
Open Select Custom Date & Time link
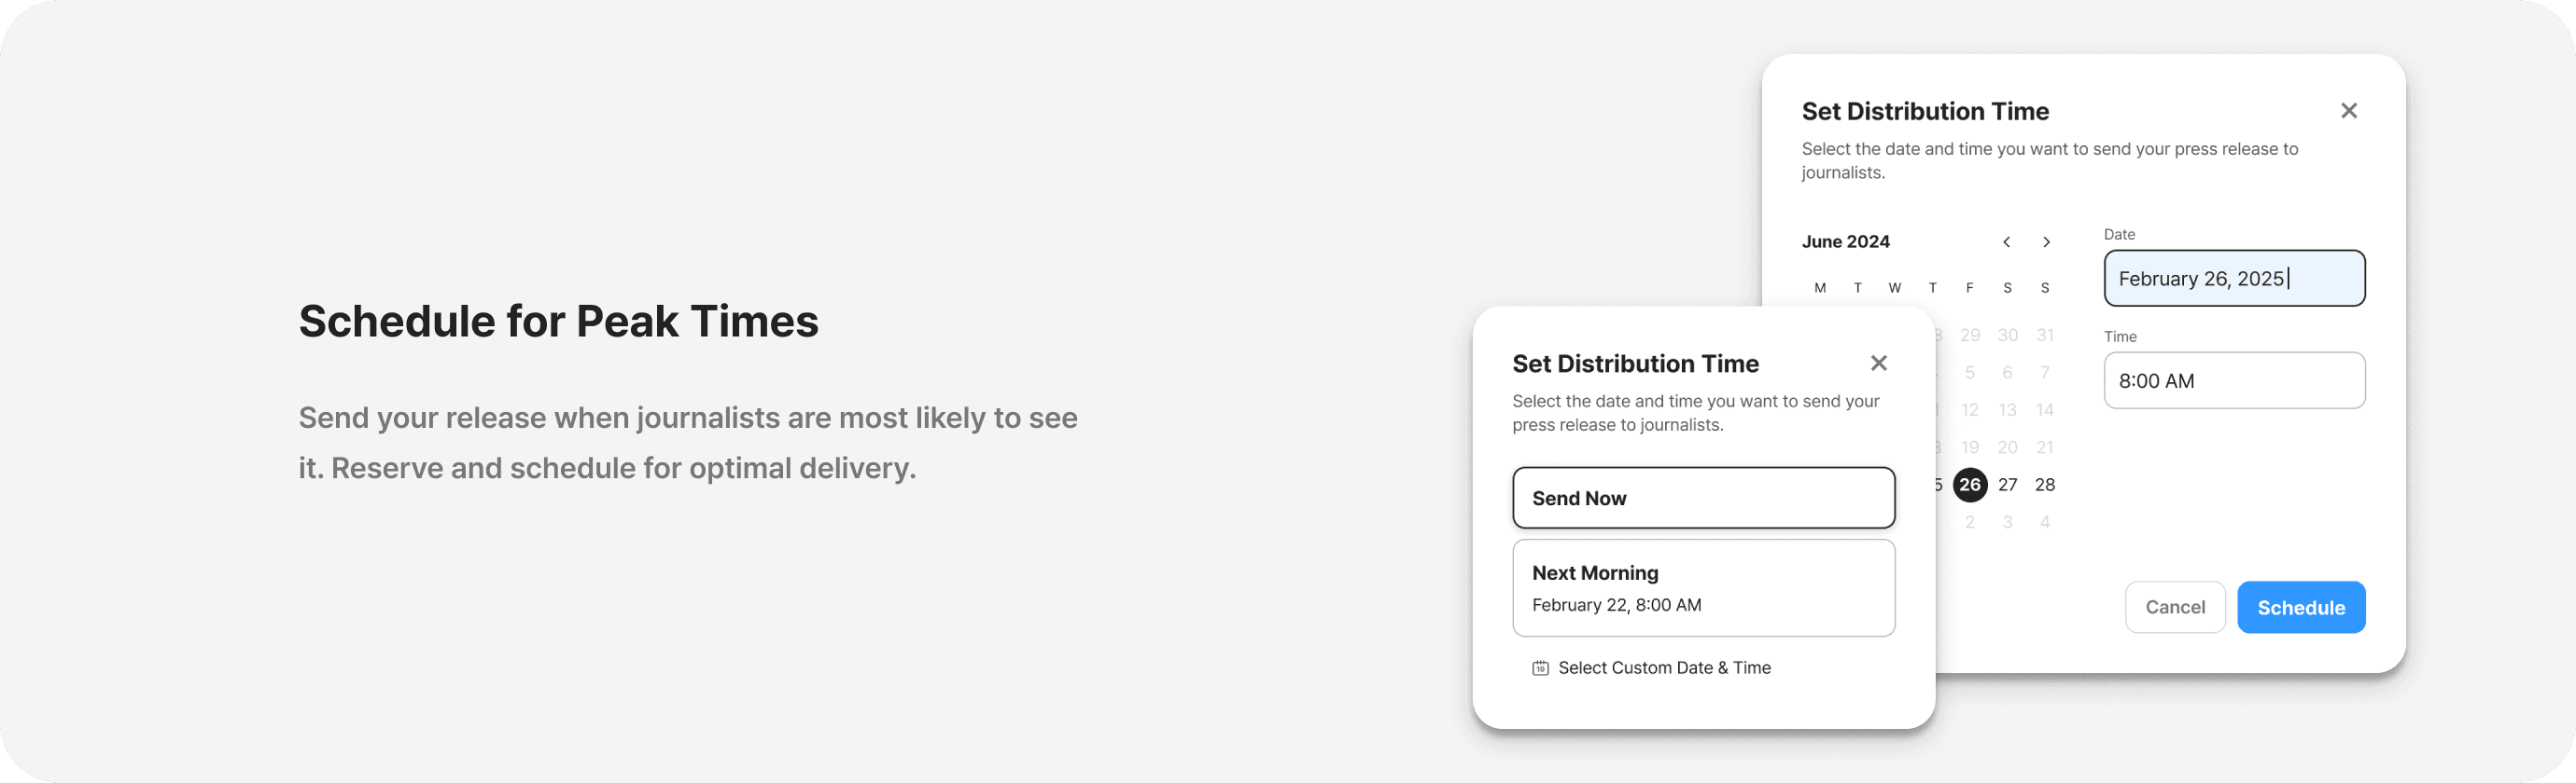(1663, 668)
